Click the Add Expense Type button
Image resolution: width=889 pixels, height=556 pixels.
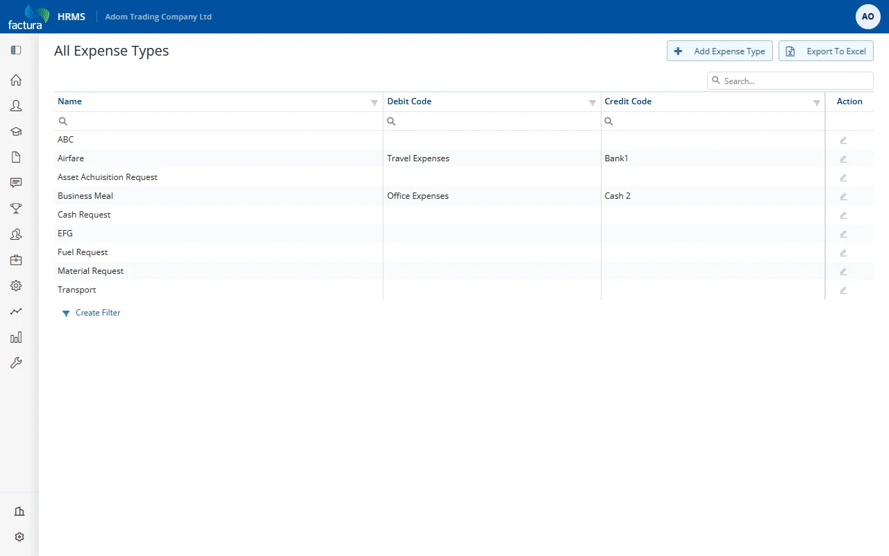720,51
